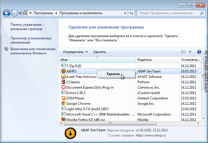Choose 'Удалить' in the context menu
The width and height of the screenshot is (208, 143).
[x=116, y=74]
